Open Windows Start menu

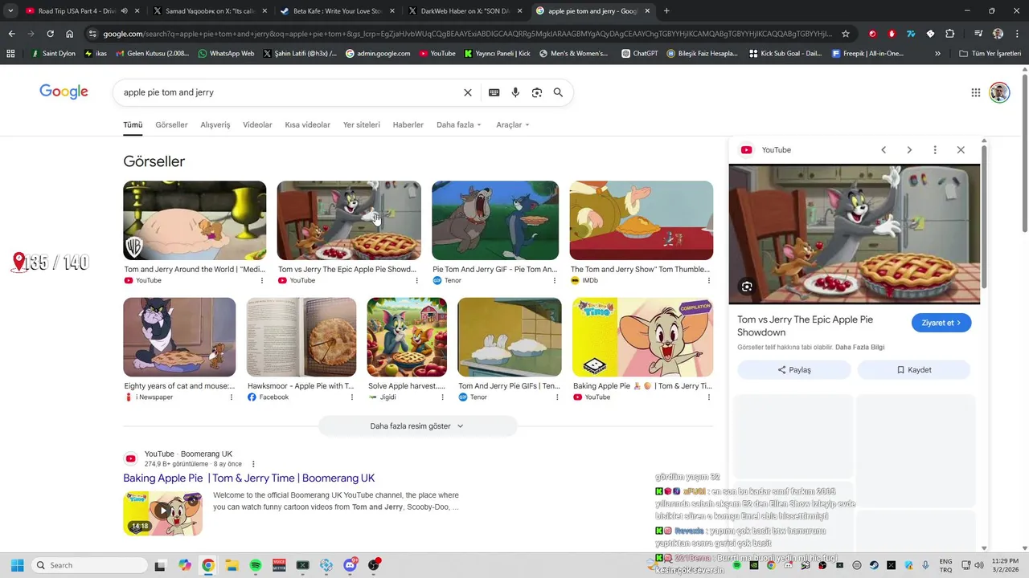(x=17, y=565)
